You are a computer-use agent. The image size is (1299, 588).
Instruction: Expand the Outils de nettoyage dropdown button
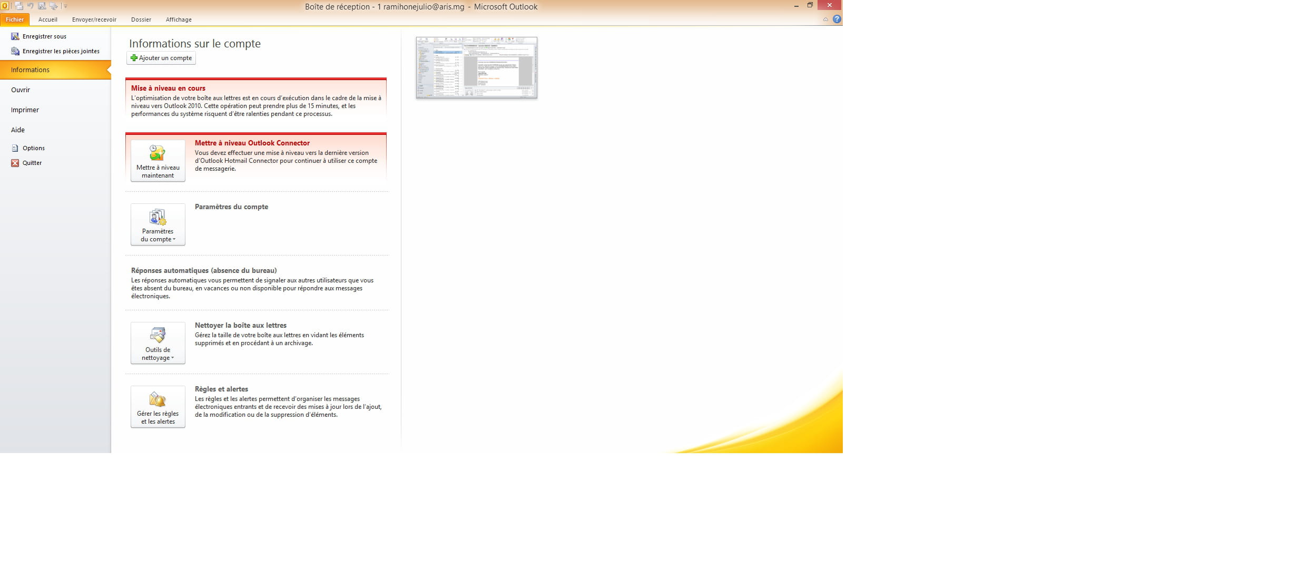click(x=158, y=343)
